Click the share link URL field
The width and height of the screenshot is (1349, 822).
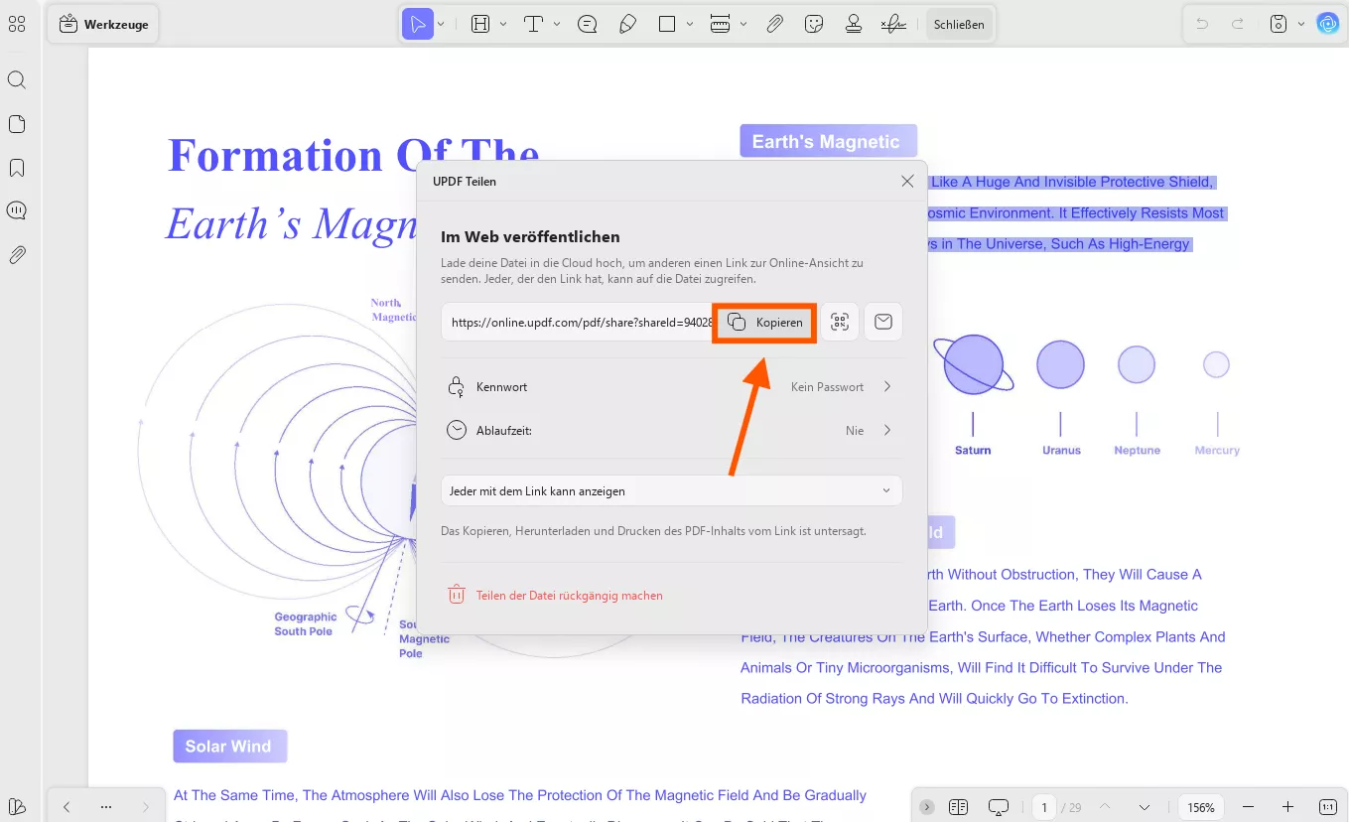pyautogui.click(x=577, y=322)
